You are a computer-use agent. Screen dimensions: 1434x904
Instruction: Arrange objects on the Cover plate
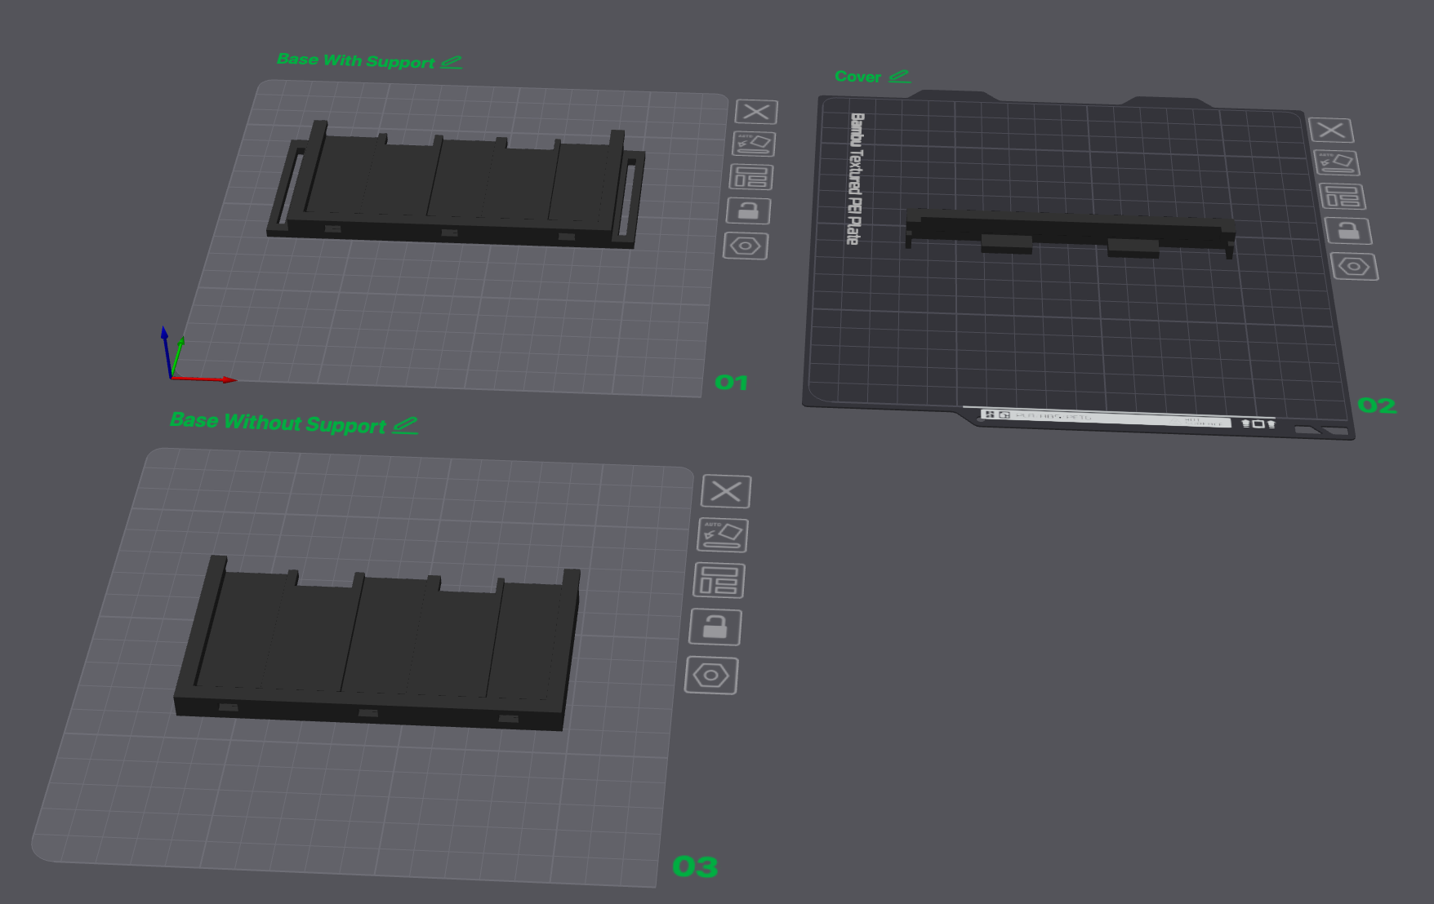point(1342,197)
